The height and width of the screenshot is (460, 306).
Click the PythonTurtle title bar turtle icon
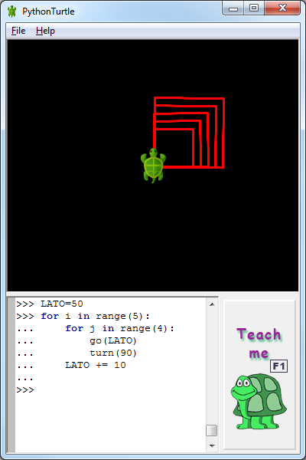(11, 11)
